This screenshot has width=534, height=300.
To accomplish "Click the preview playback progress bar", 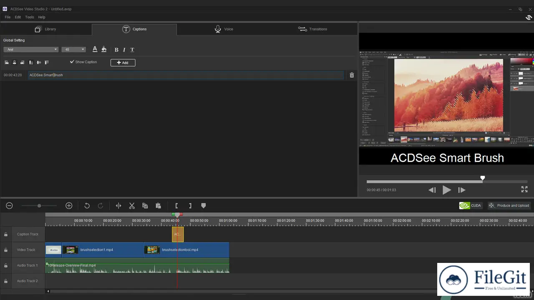I will [447, 182].
